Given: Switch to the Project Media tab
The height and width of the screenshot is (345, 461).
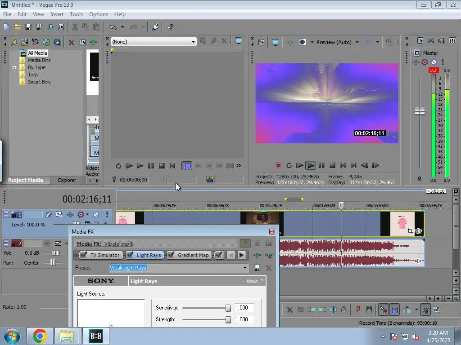Looking at the screenshot, I should tap(26, 180).
